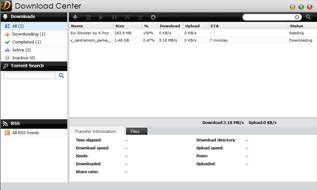Click inside the Torrent Search input field
The image size is (317, 190).
30,75
